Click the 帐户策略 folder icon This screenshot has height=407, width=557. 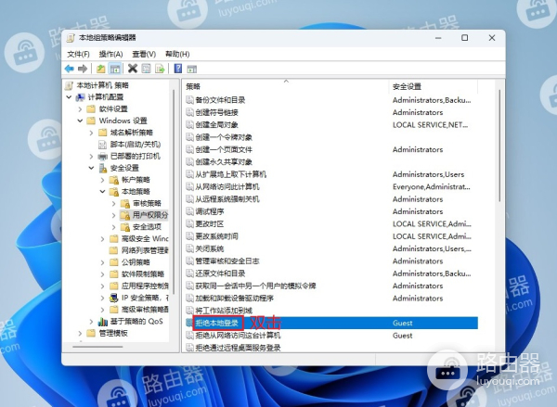(x=114, y=180)
